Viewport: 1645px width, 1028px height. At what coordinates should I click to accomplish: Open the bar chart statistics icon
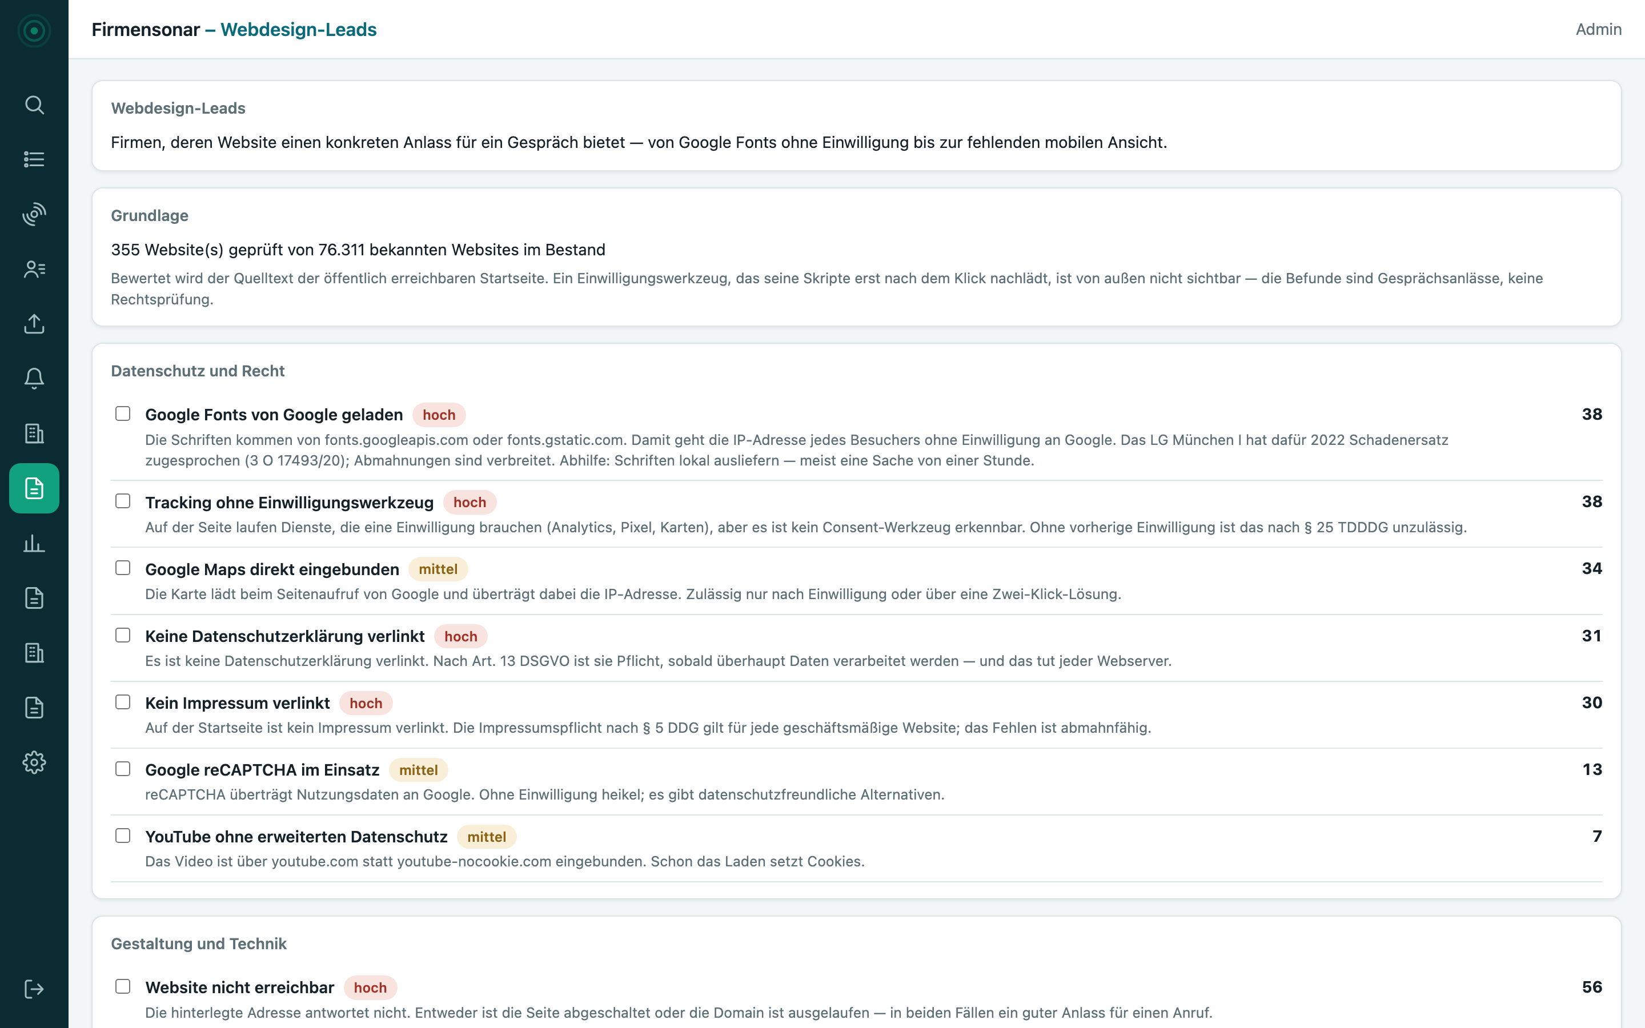click(x=34, y=543)
